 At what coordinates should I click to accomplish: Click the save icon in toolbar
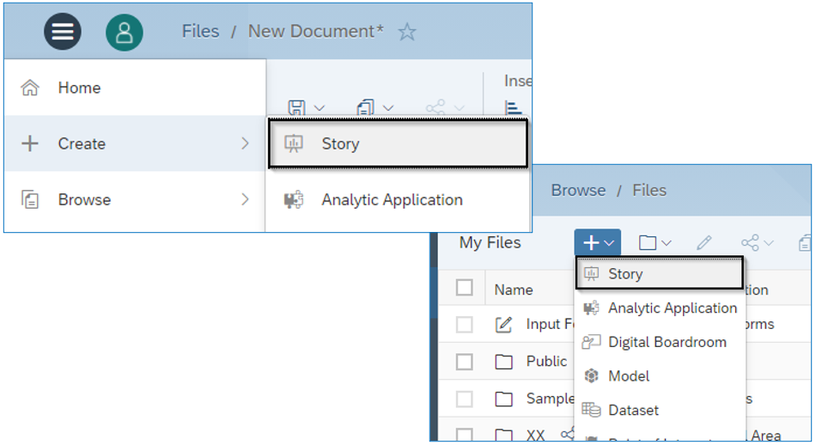(296, 107)
